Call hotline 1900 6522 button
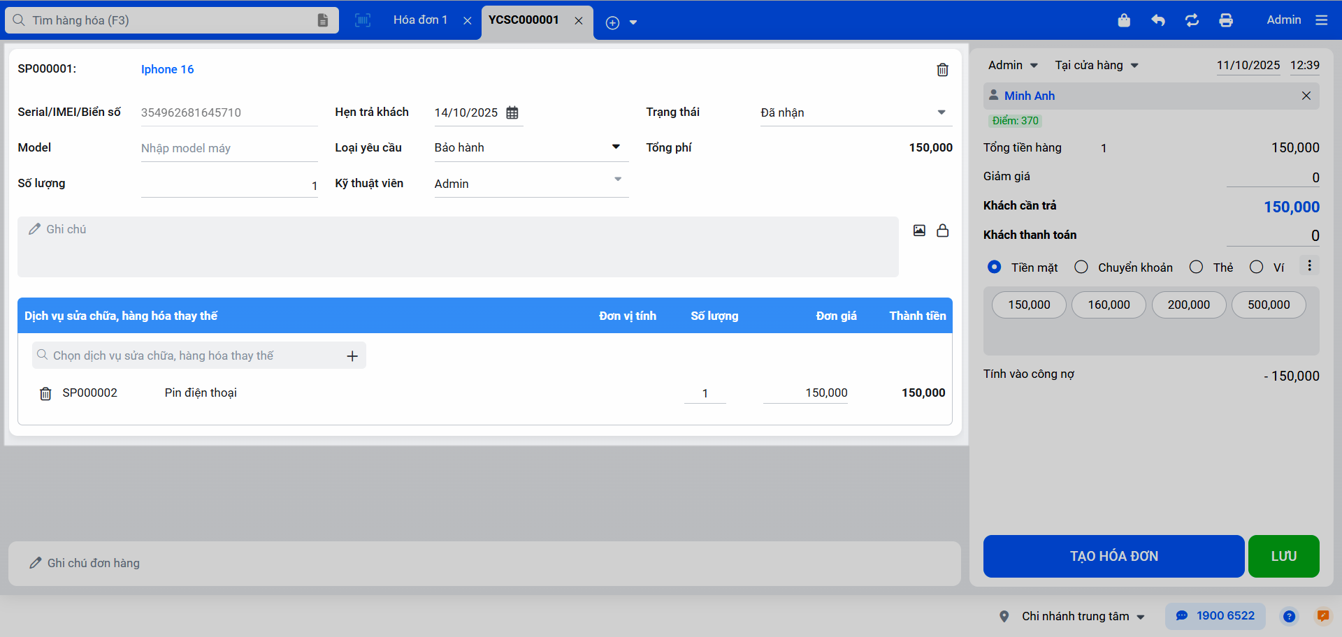This screenshot has width=1342, height=637. 1215,616
